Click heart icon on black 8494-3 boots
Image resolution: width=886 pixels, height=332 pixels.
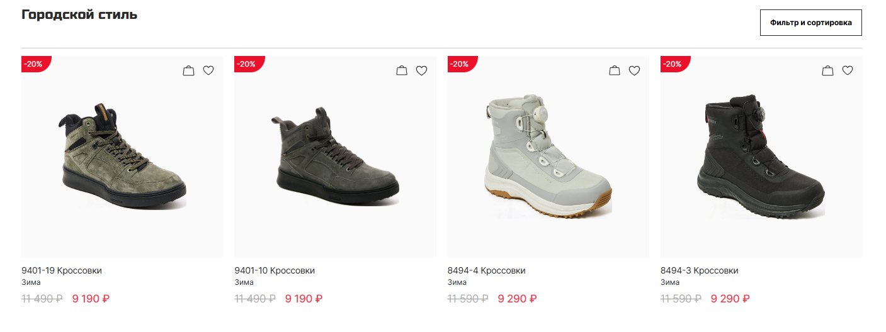tap(848, 71)
